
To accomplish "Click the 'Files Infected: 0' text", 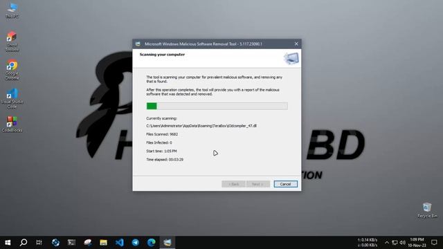I will [x=159, y=143].
